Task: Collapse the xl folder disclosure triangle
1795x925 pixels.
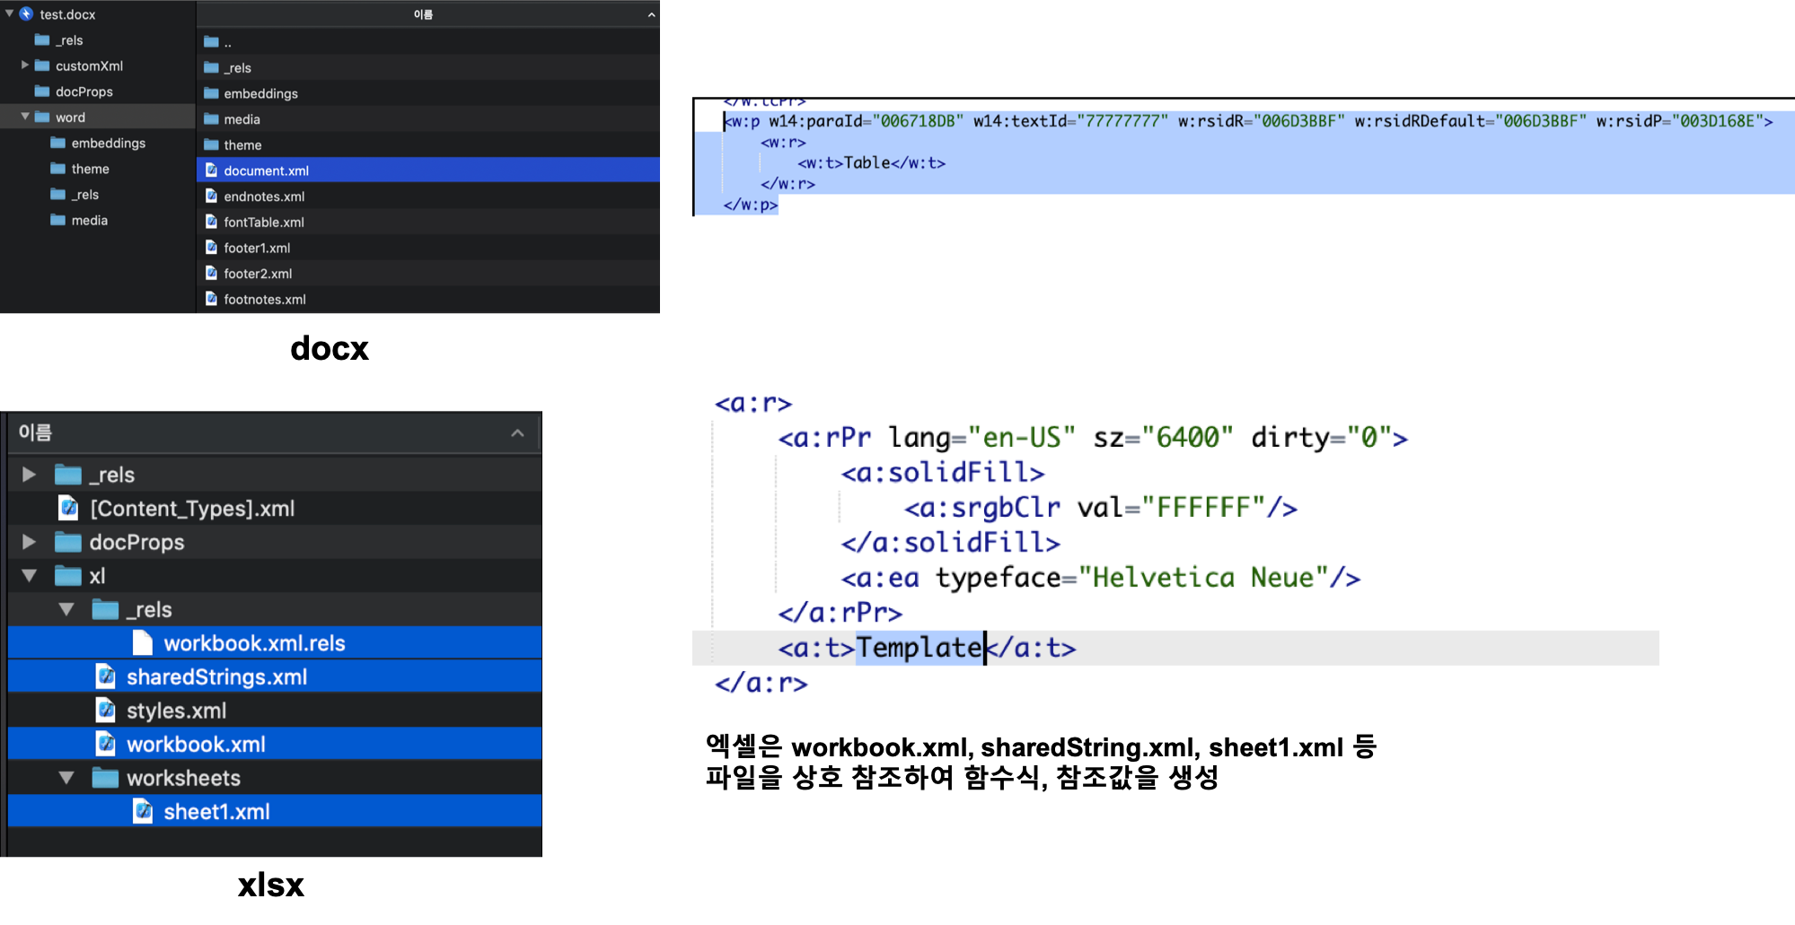Action: (29, 576)
